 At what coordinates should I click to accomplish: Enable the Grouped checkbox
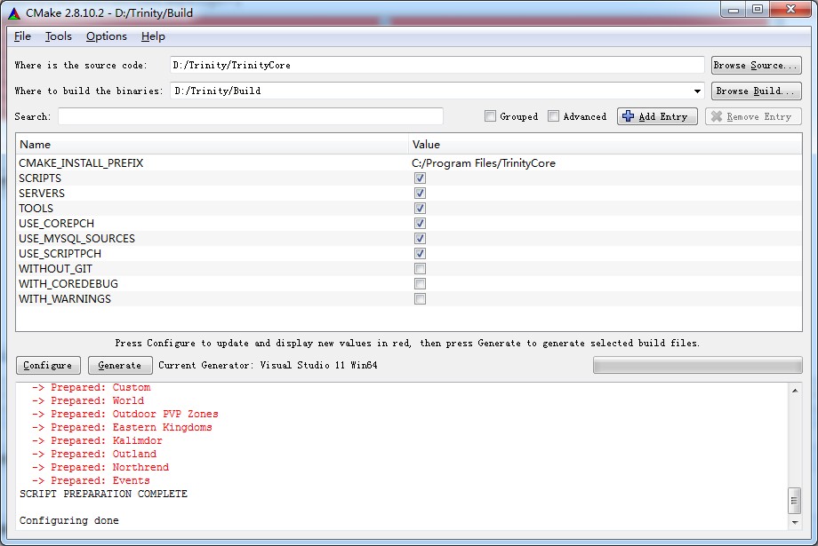490,116
